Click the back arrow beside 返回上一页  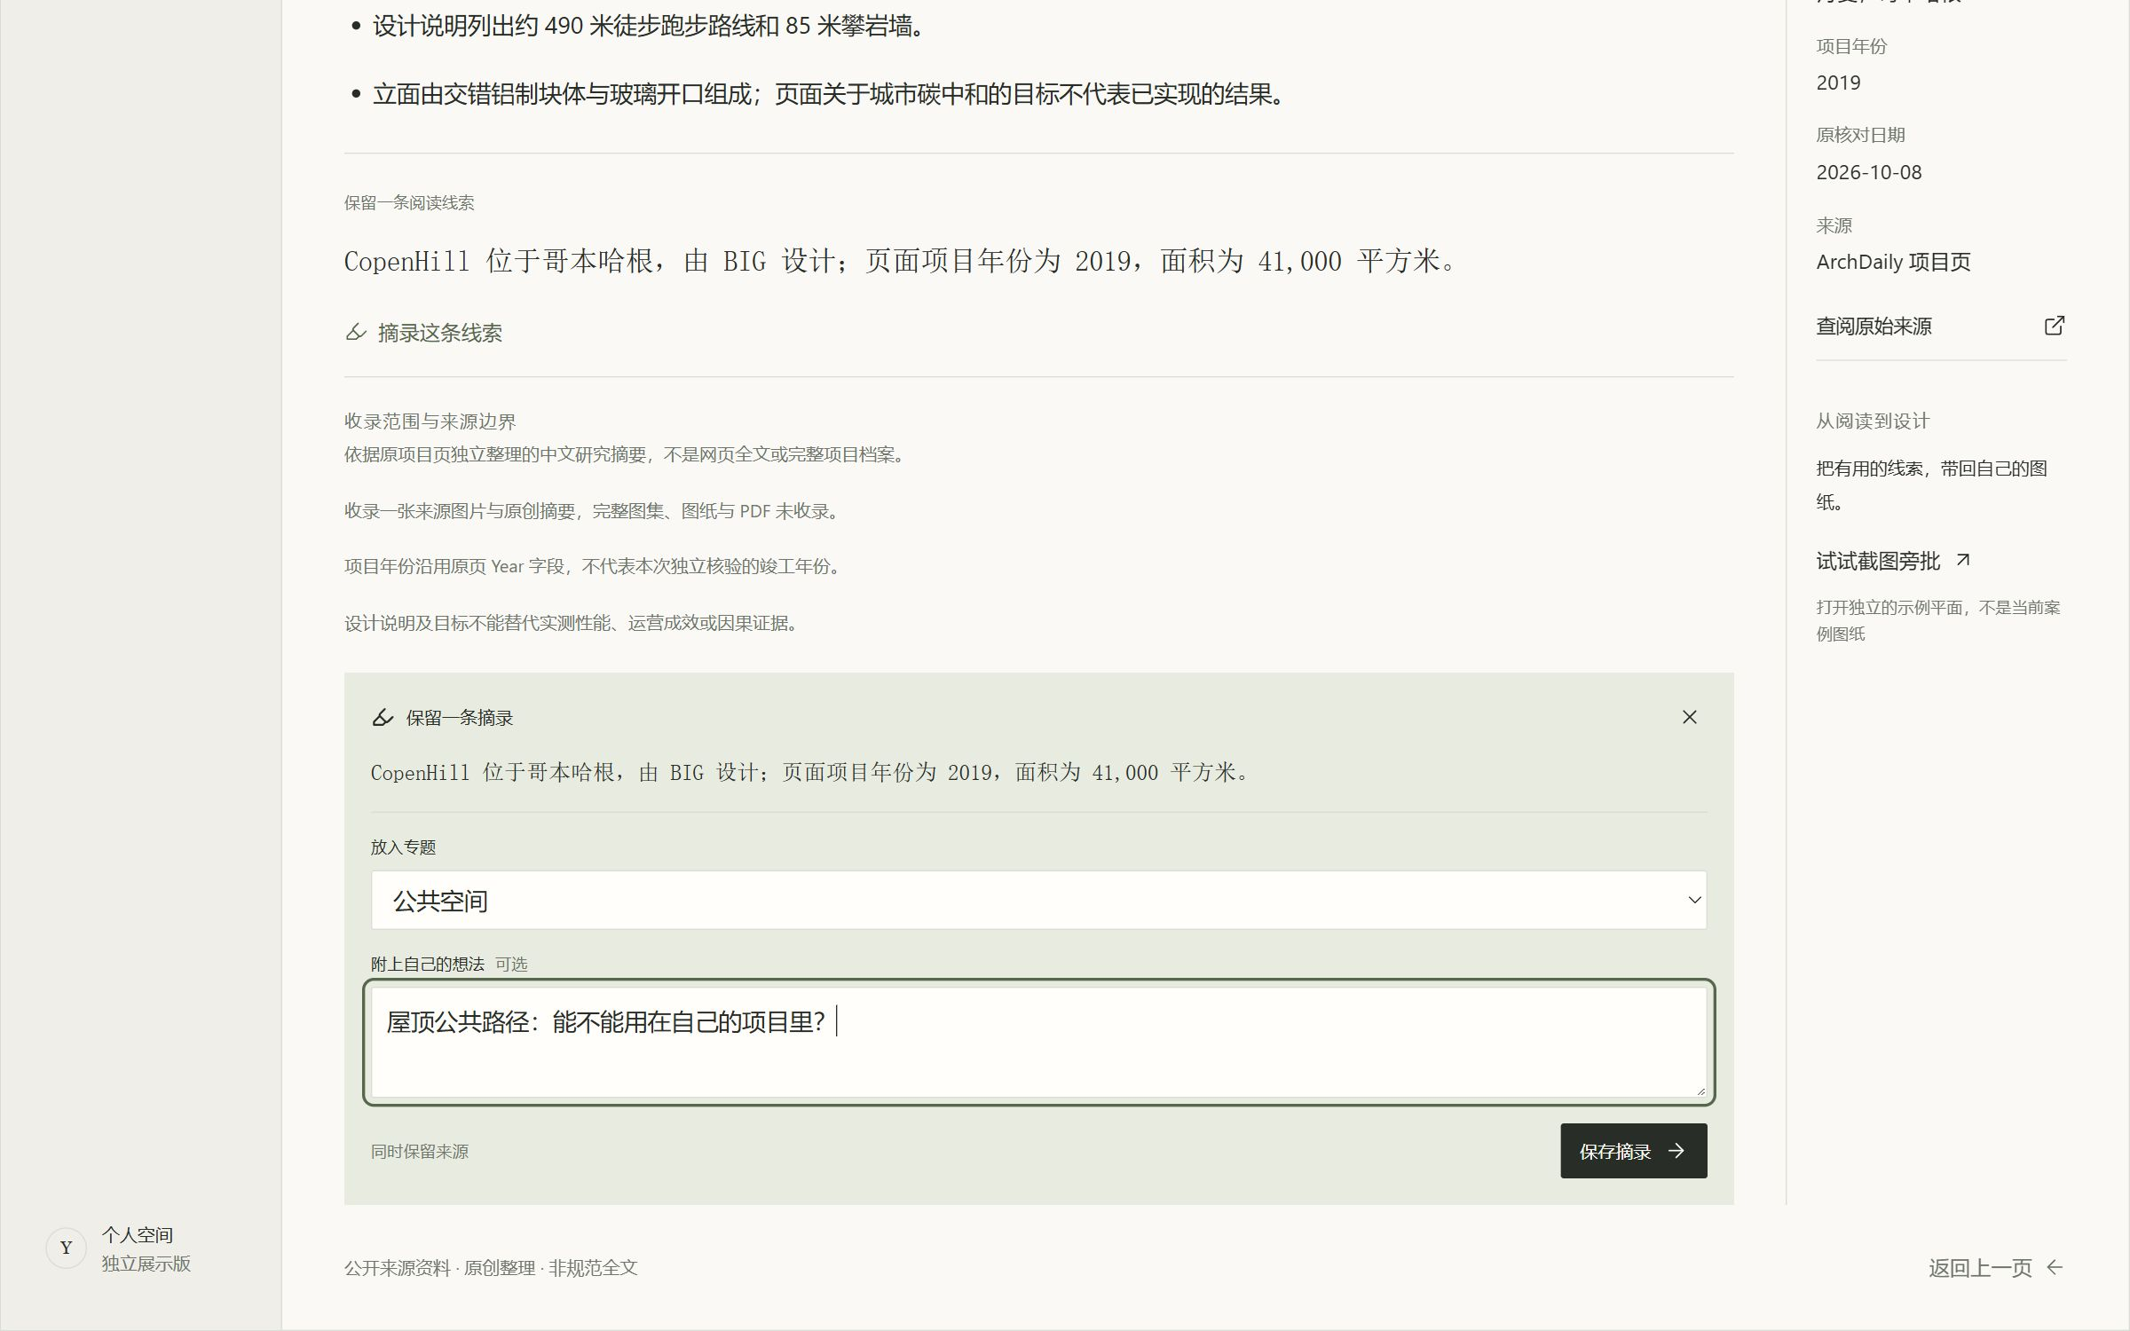(x=2055, y=1267)
